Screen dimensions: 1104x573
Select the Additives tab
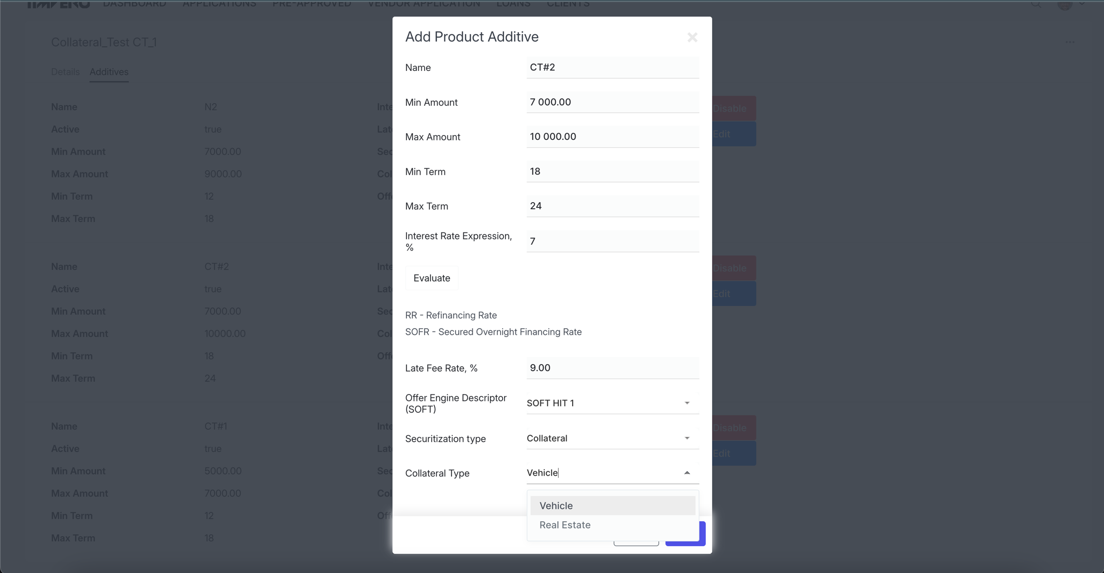[x=109, y=72]
